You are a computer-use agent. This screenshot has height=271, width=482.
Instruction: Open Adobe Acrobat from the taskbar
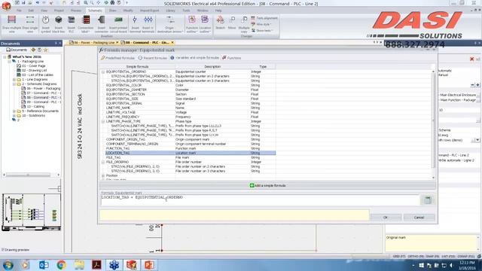point(96,265)
